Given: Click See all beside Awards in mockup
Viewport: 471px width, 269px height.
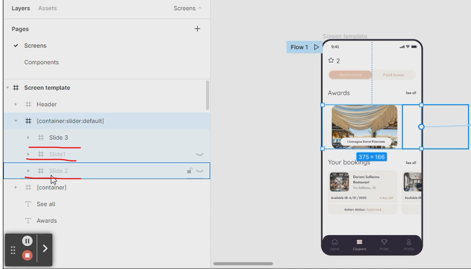Looking at the screenshot, I should click(410, 93).
